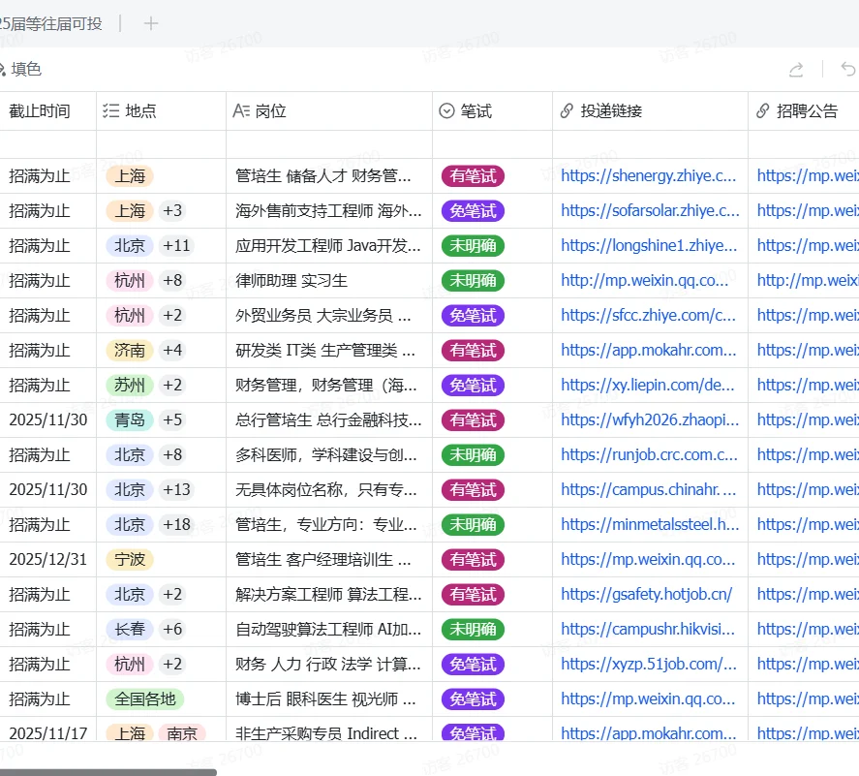The width and height of the screenshot is (859, 776).
Task: Select the 岗位 column header text
Action: tap(270, 111)
